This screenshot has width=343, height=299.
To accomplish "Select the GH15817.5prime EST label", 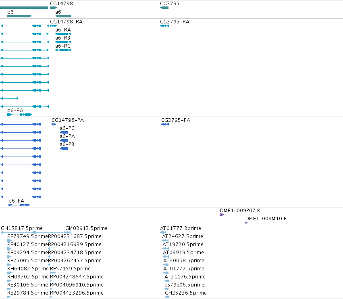I will pos(22,228).
